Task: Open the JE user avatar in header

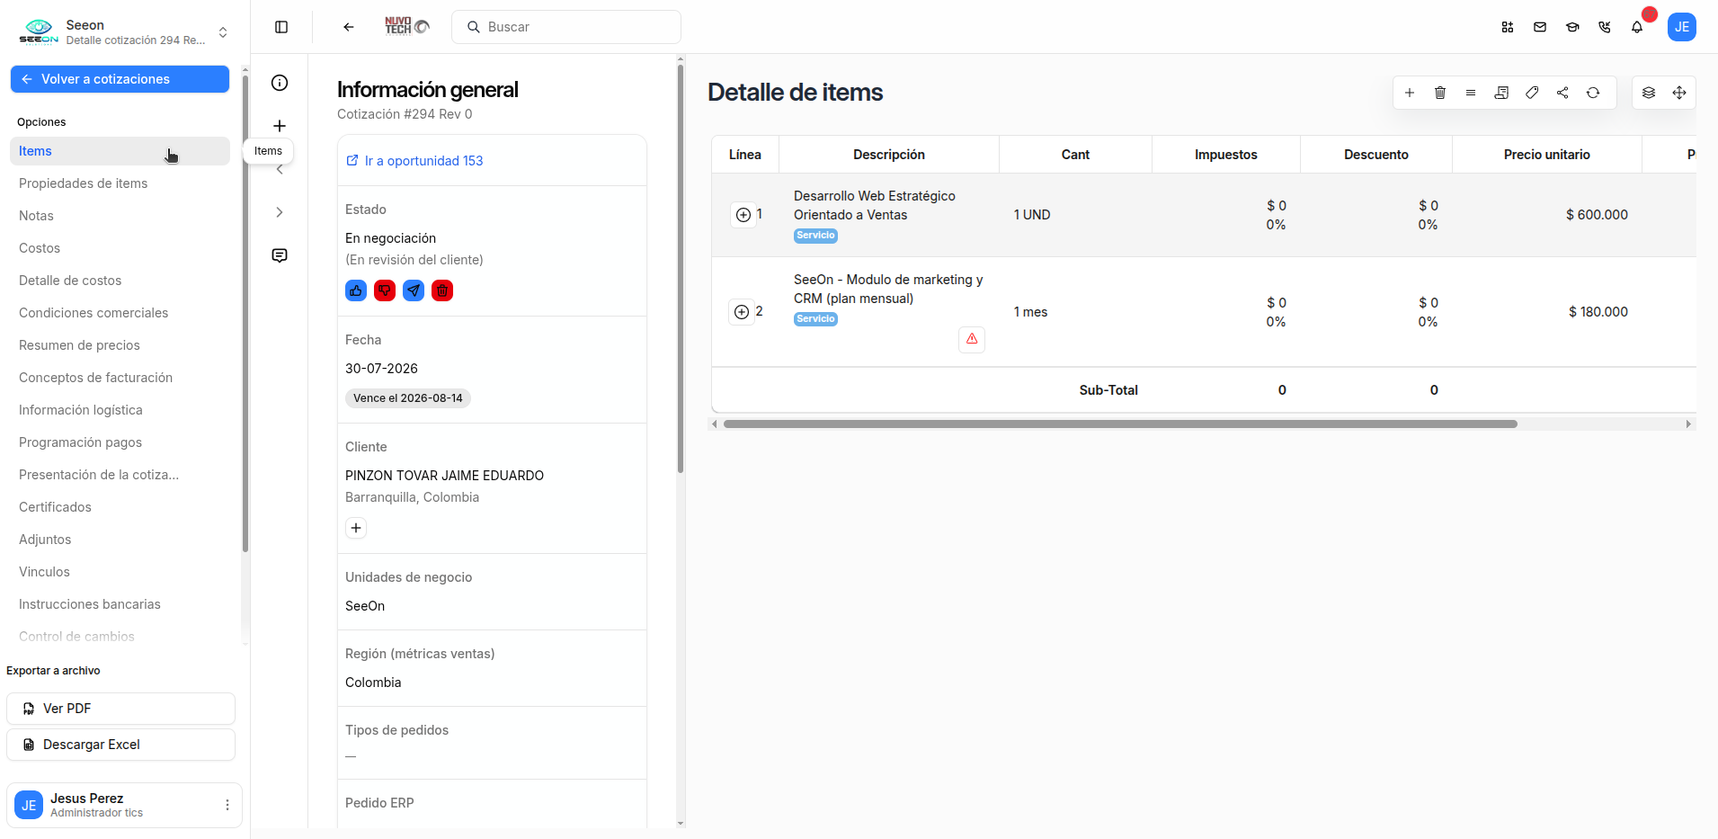Action: pyautogui.click(x=1682, y=27)
